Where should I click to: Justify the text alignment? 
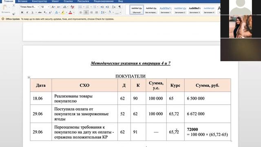point(97,12)
